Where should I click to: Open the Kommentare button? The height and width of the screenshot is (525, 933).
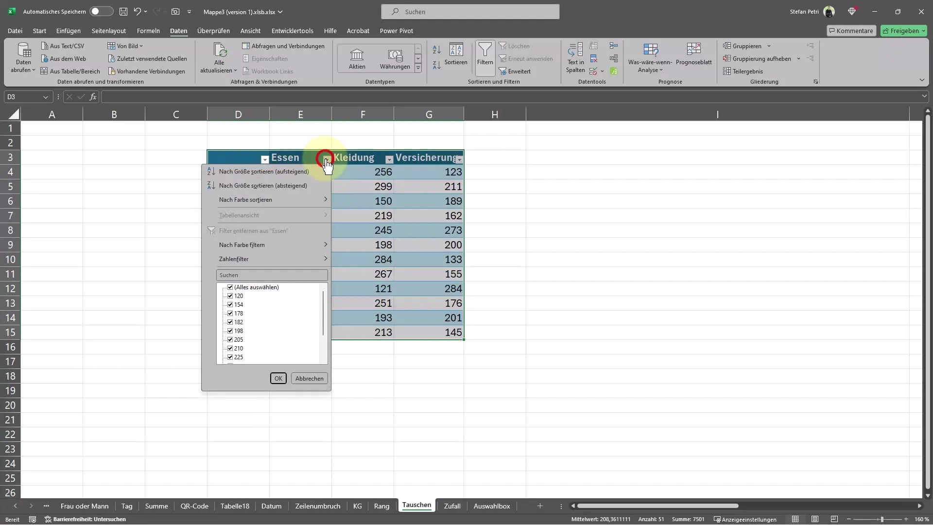(x=851, y=31)
